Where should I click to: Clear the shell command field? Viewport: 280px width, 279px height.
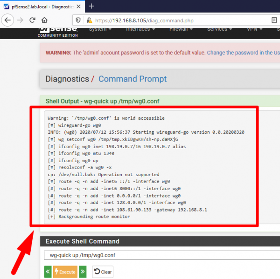click(103, 272)
